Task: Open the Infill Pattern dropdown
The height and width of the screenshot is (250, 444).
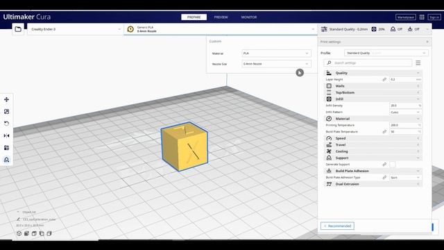Action: click(405, 112)
